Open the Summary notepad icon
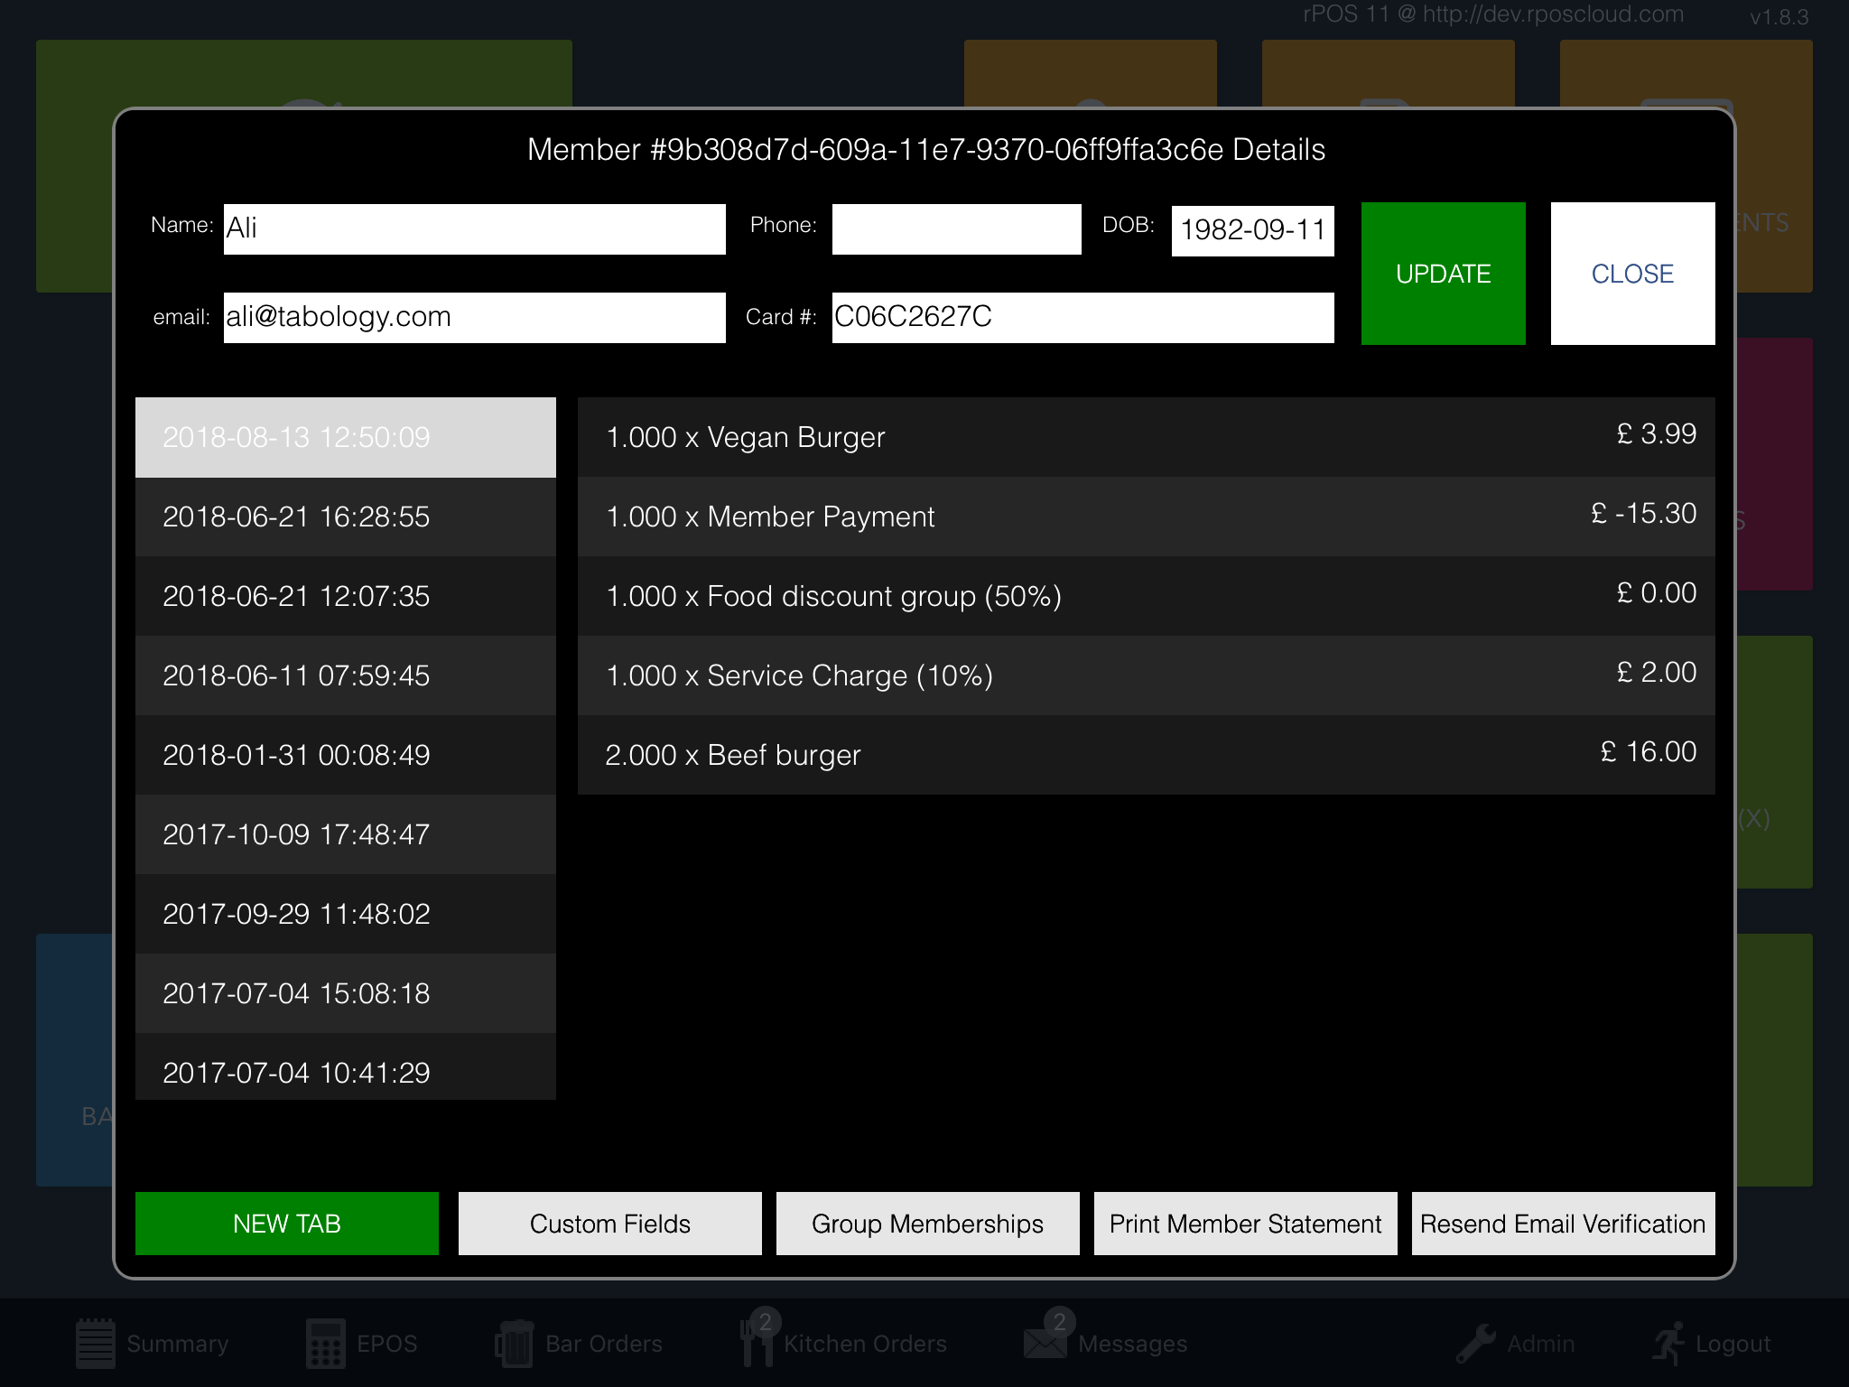This screenshot has width=1849, height=1387. (95, 1344)
